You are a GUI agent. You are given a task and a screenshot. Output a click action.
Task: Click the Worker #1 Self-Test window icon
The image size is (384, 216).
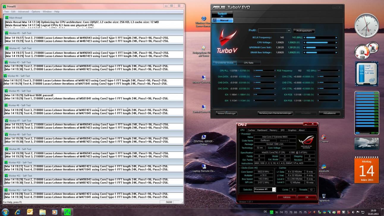coord(7,33)
